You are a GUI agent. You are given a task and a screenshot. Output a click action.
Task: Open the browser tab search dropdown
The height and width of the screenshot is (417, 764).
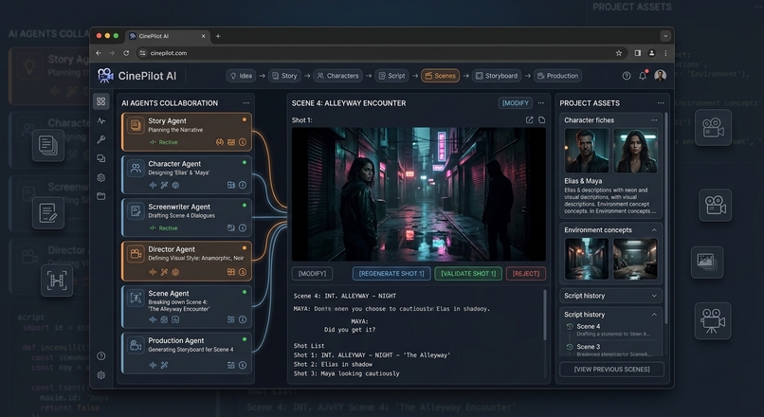coord(665,36)
